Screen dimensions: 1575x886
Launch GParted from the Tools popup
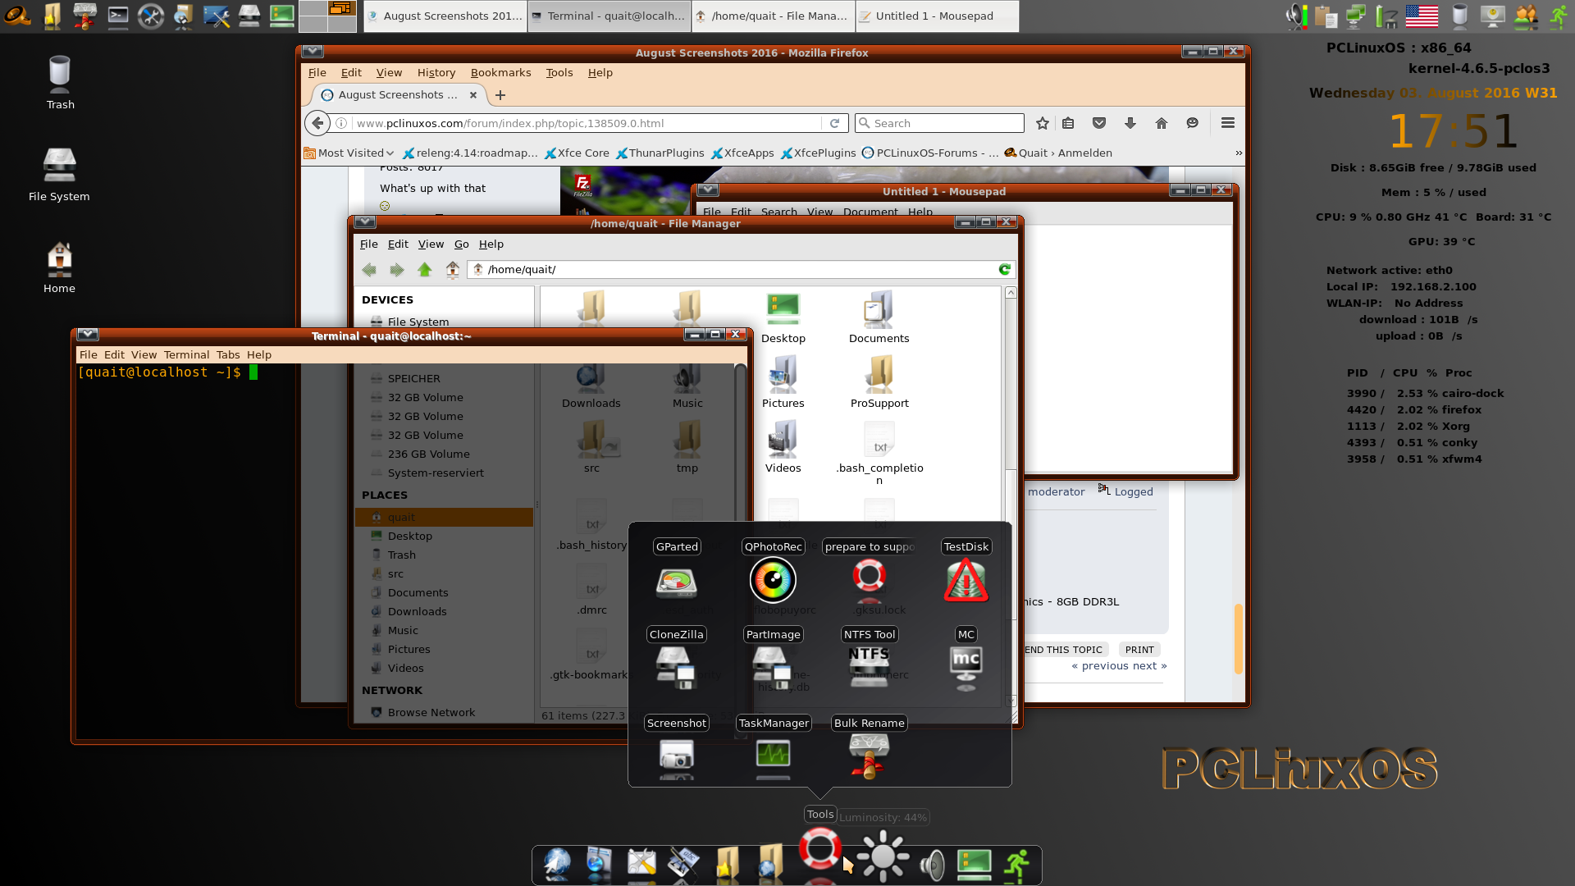coord(677,582)
